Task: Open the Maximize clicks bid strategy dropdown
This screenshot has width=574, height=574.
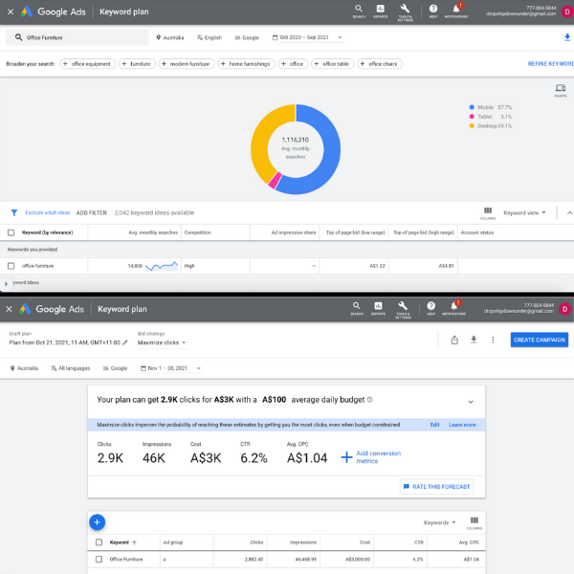Action: pos(162,342)
